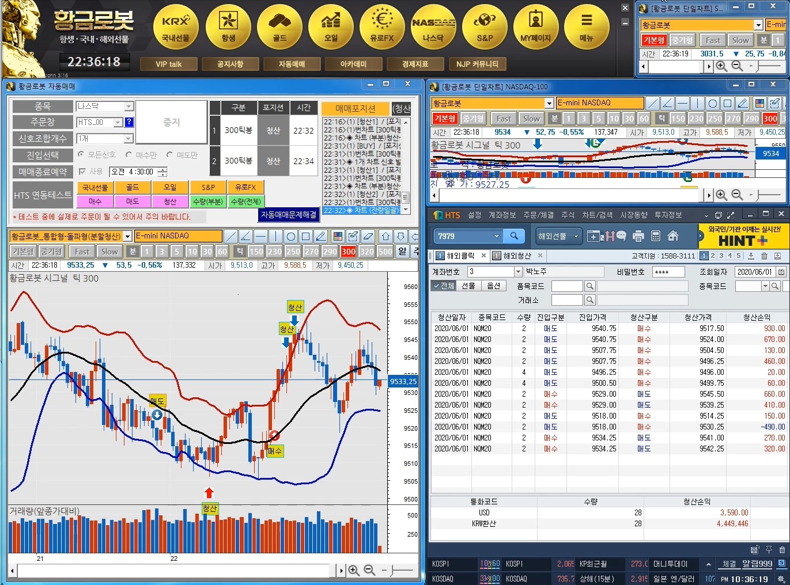Open the 항셍 round button
This screenshot has height=585, width=790.
pyautogui.click(x=228, y=27)
